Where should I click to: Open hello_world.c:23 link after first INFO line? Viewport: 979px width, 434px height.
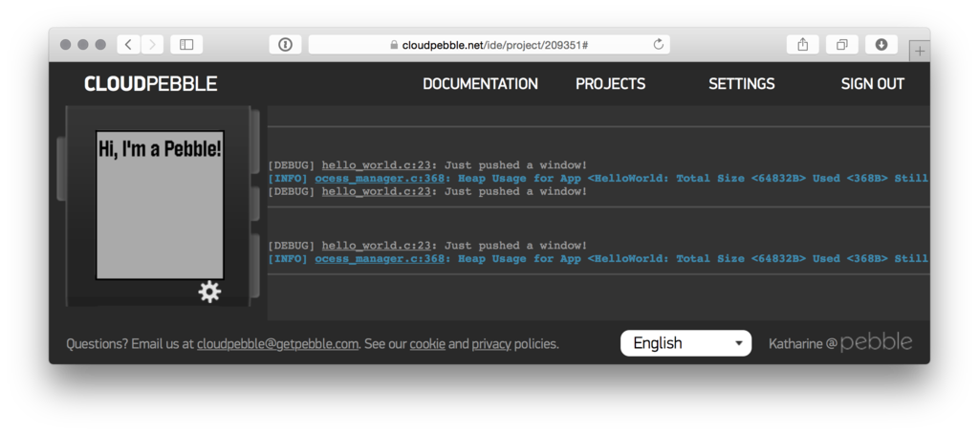[376, 192]
